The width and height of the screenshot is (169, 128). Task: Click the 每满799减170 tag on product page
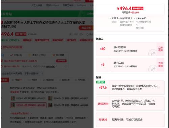coord(42,40)
